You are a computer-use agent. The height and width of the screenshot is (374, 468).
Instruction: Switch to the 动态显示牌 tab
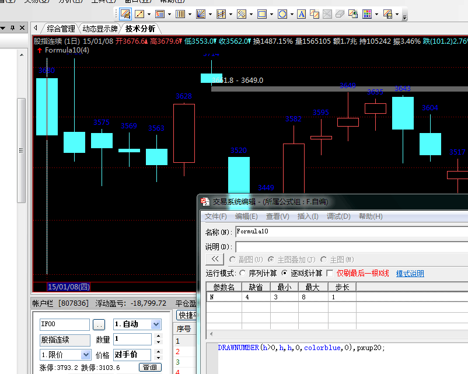[100, 29]
